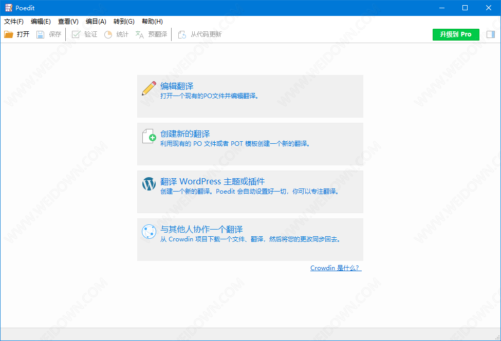Minimize the Poedit window

coord(442,8)
